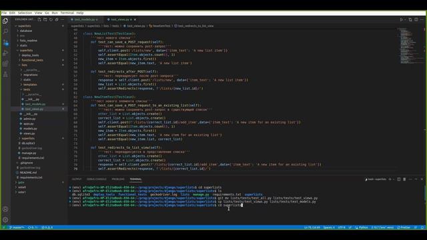Click Refresh Explorer icon
This screenshot has width=427, height=240.
[51, 19]
